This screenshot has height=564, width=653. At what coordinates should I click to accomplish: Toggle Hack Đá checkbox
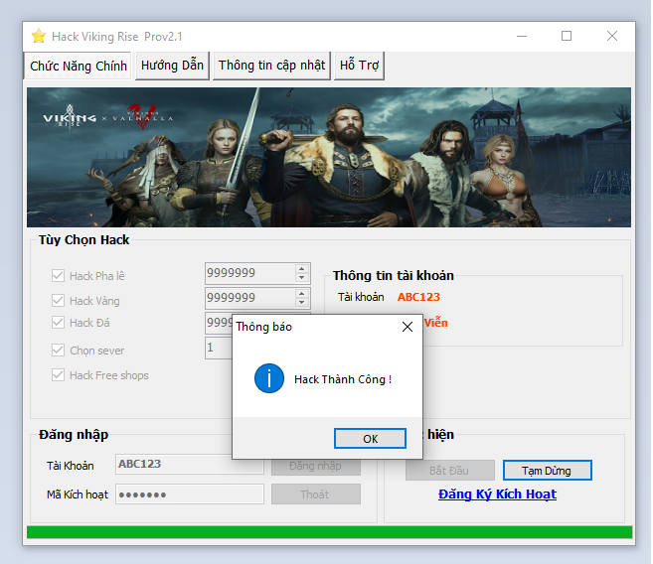click(58, 323)
